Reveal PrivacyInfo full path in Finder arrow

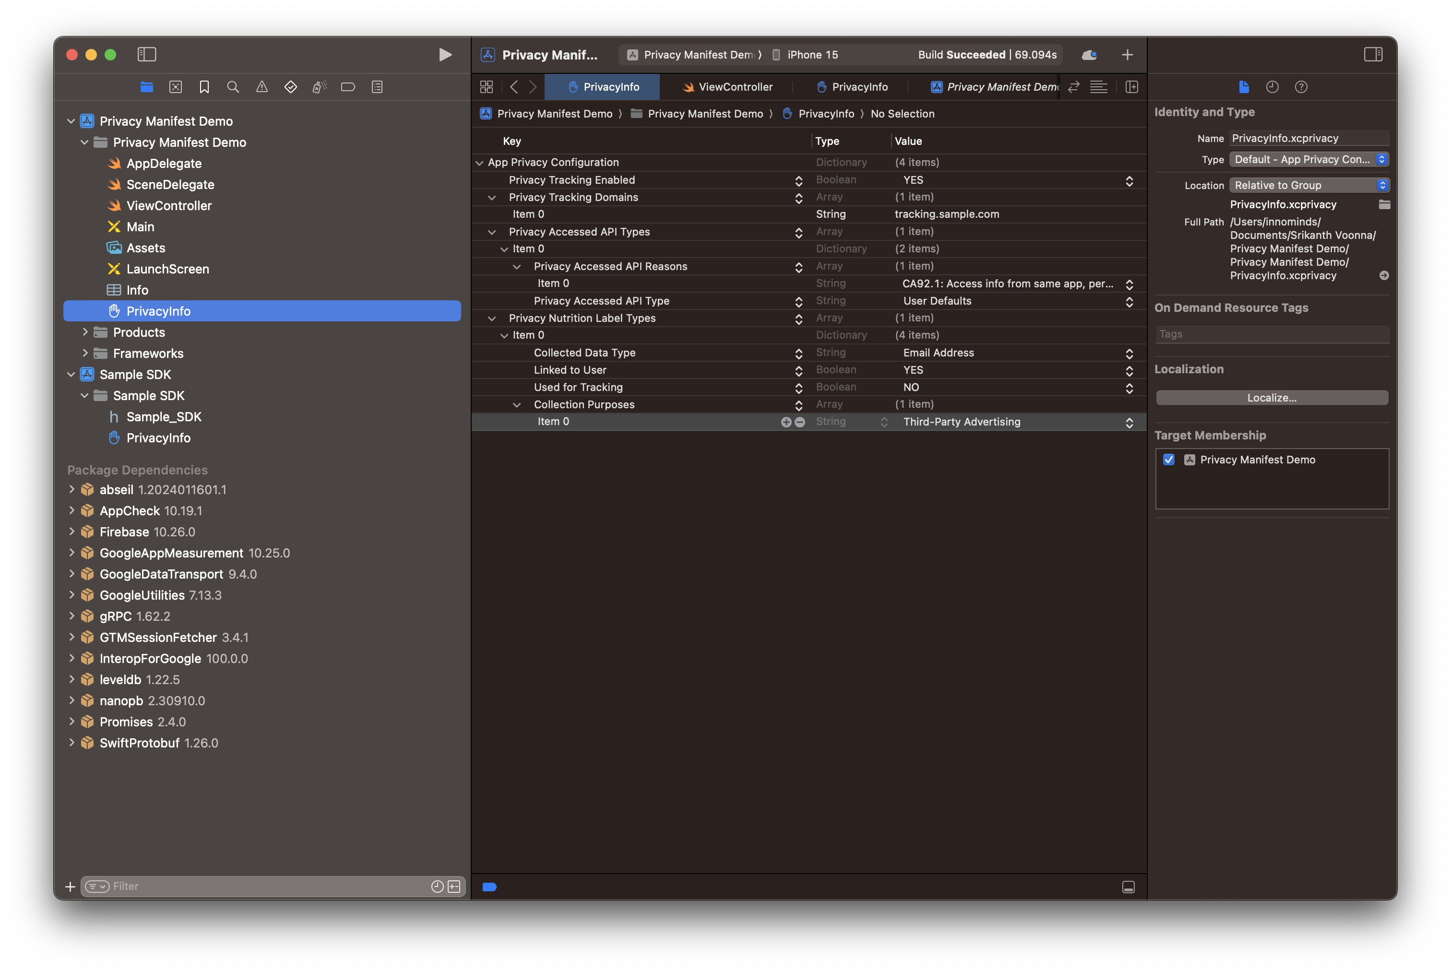coord(1384,275)
